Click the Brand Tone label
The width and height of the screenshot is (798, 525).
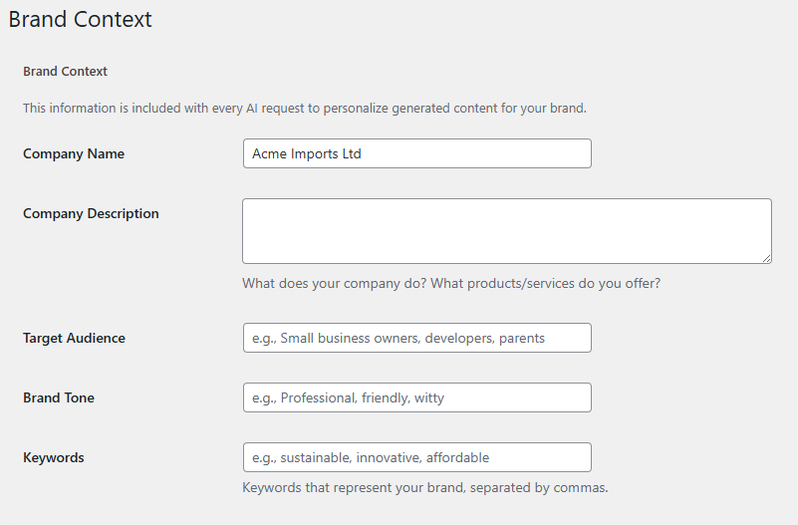[x=59, y=397]
